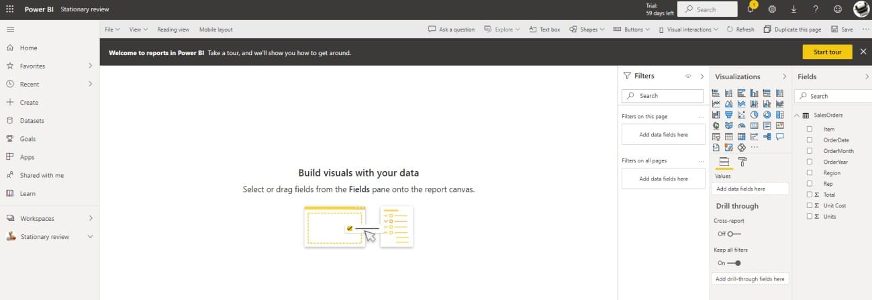The width and height of the screenshot is (872, 300).
Task: Switch to Mobile layout
Action: [216, 30]
